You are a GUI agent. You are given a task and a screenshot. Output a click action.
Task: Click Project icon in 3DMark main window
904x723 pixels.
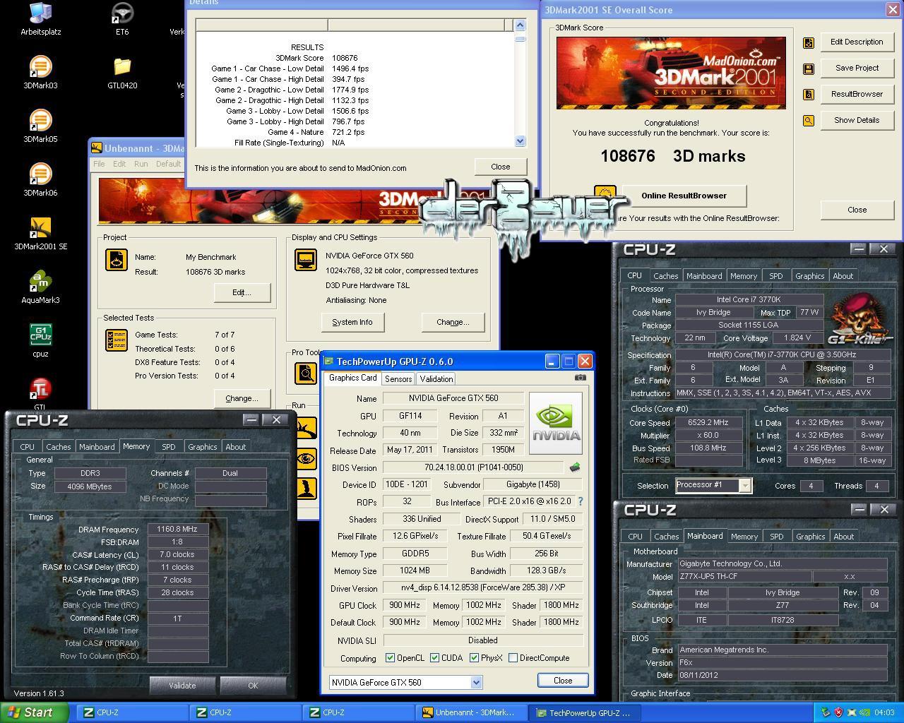click(117, 260)
